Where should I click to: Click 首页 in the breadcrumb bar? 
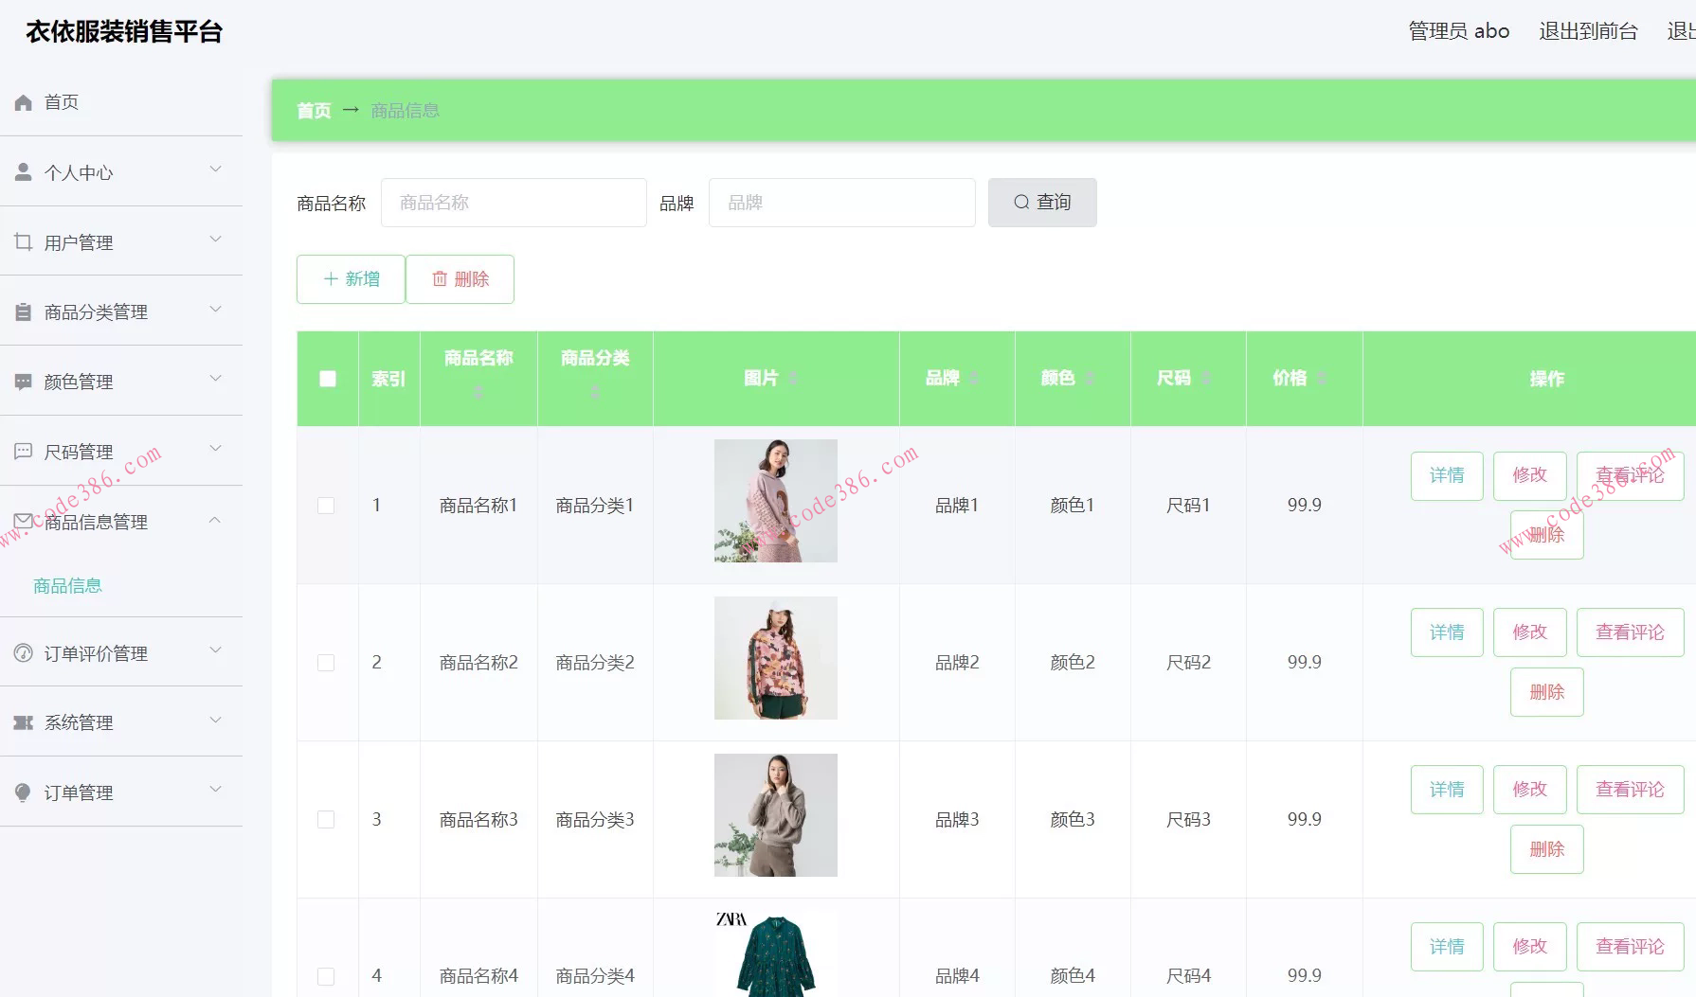[x=313, y=110]
